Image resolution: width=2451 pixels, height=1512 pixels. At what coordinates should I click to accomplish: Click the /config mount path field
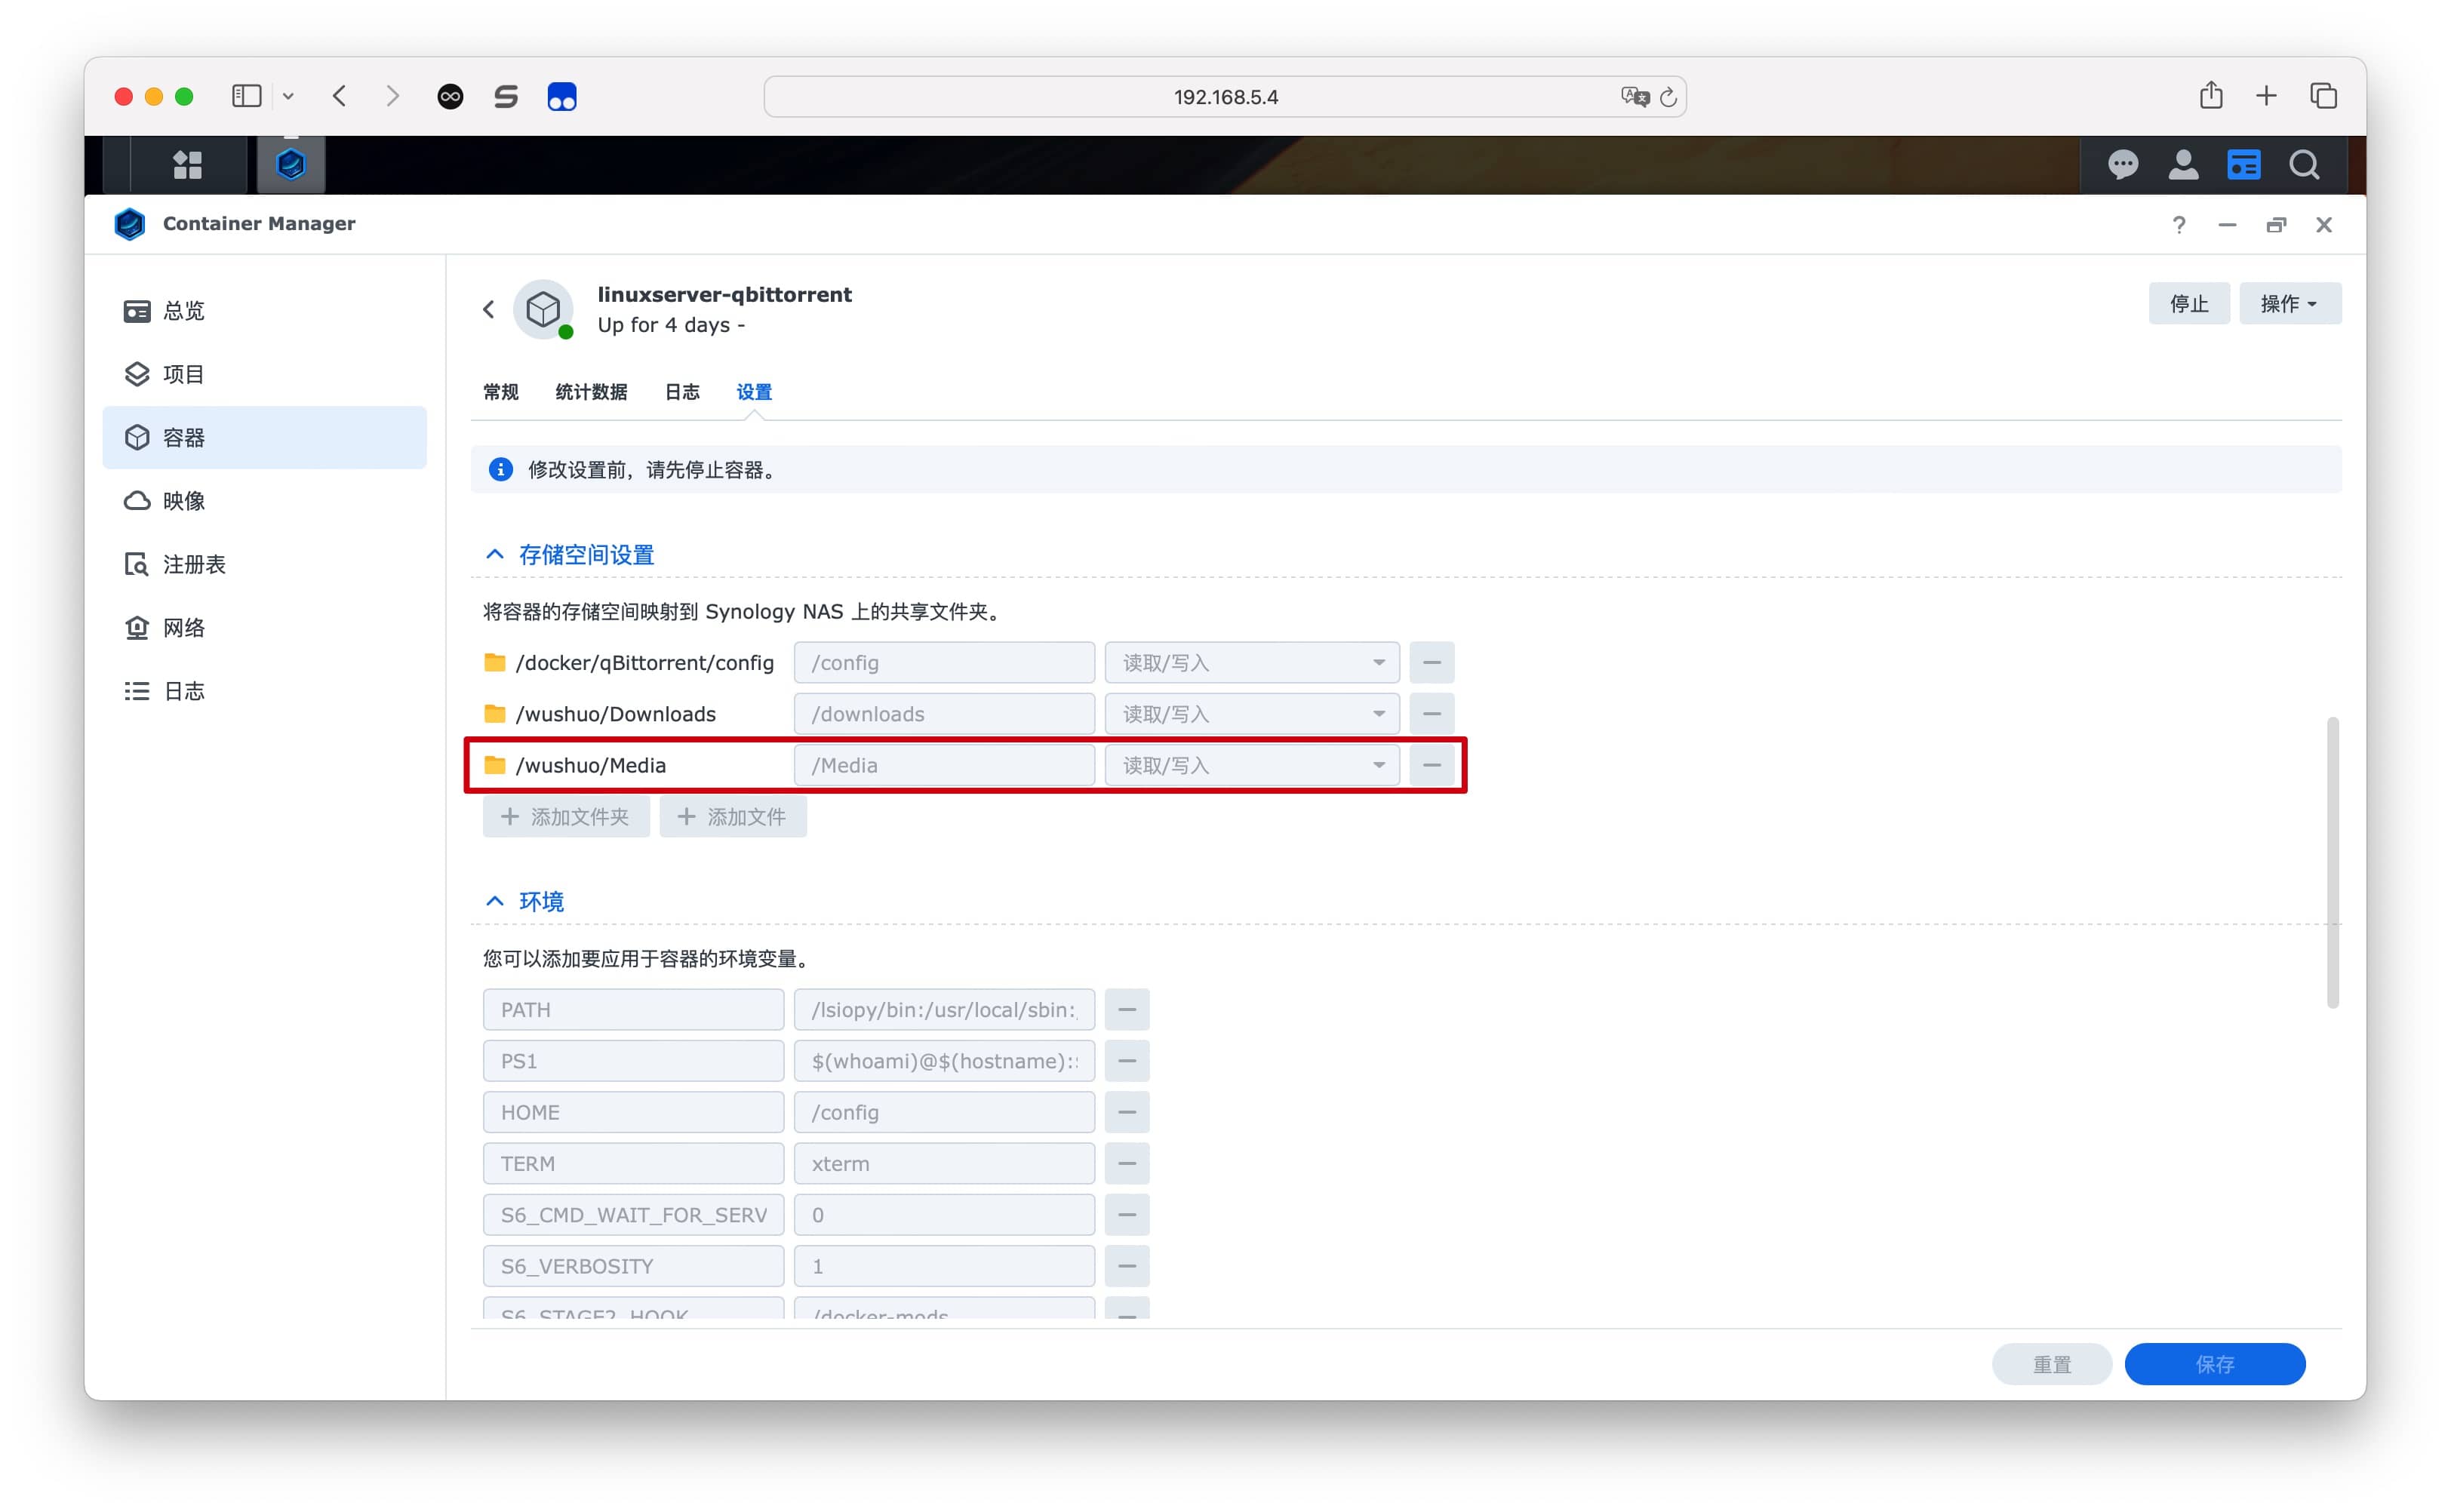[x=944, y=663]
